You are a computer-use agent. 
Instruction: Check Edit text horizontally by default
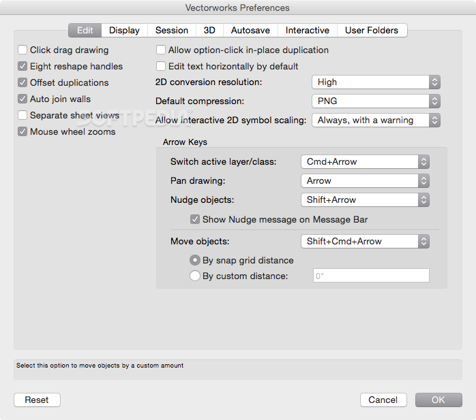pos(161,66)
